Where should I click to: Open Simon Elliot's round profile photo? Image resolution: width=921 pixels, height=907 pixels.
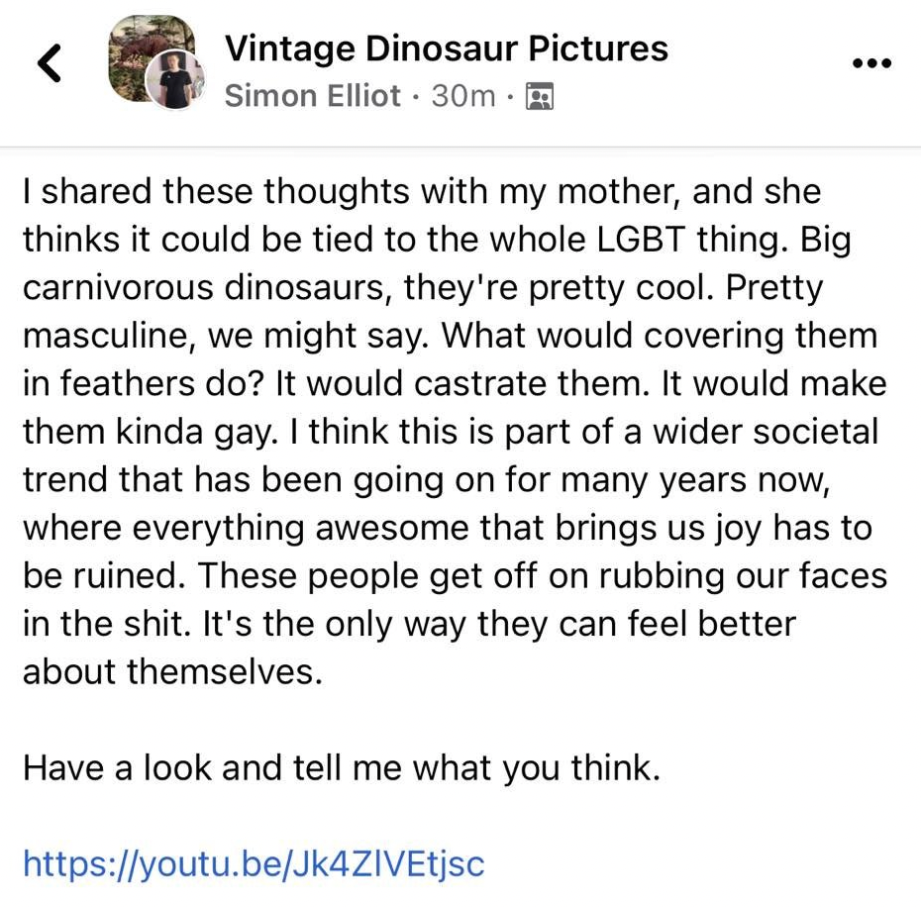pos(175,81)
